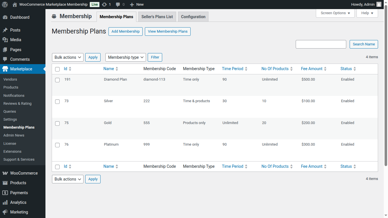Screen dimensions: 388x218
Task: Check the Diamond Plan row checkbox
Action: 57,80
